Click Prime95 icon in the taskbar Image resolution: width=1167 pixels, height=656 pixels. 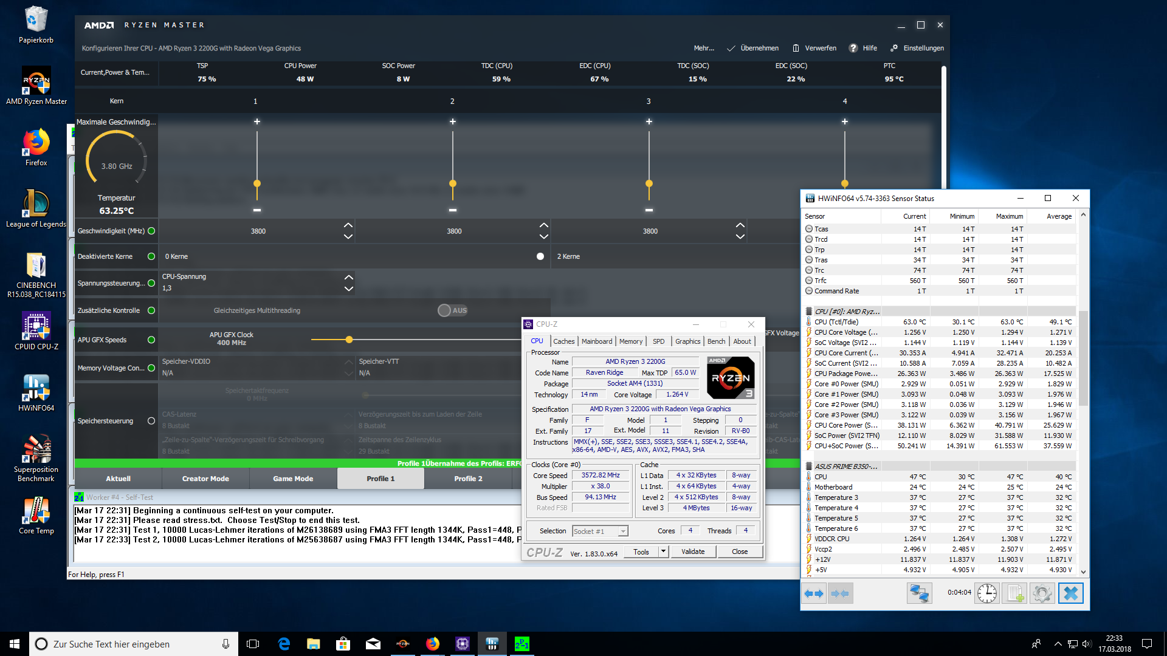[x=522, y=644]
